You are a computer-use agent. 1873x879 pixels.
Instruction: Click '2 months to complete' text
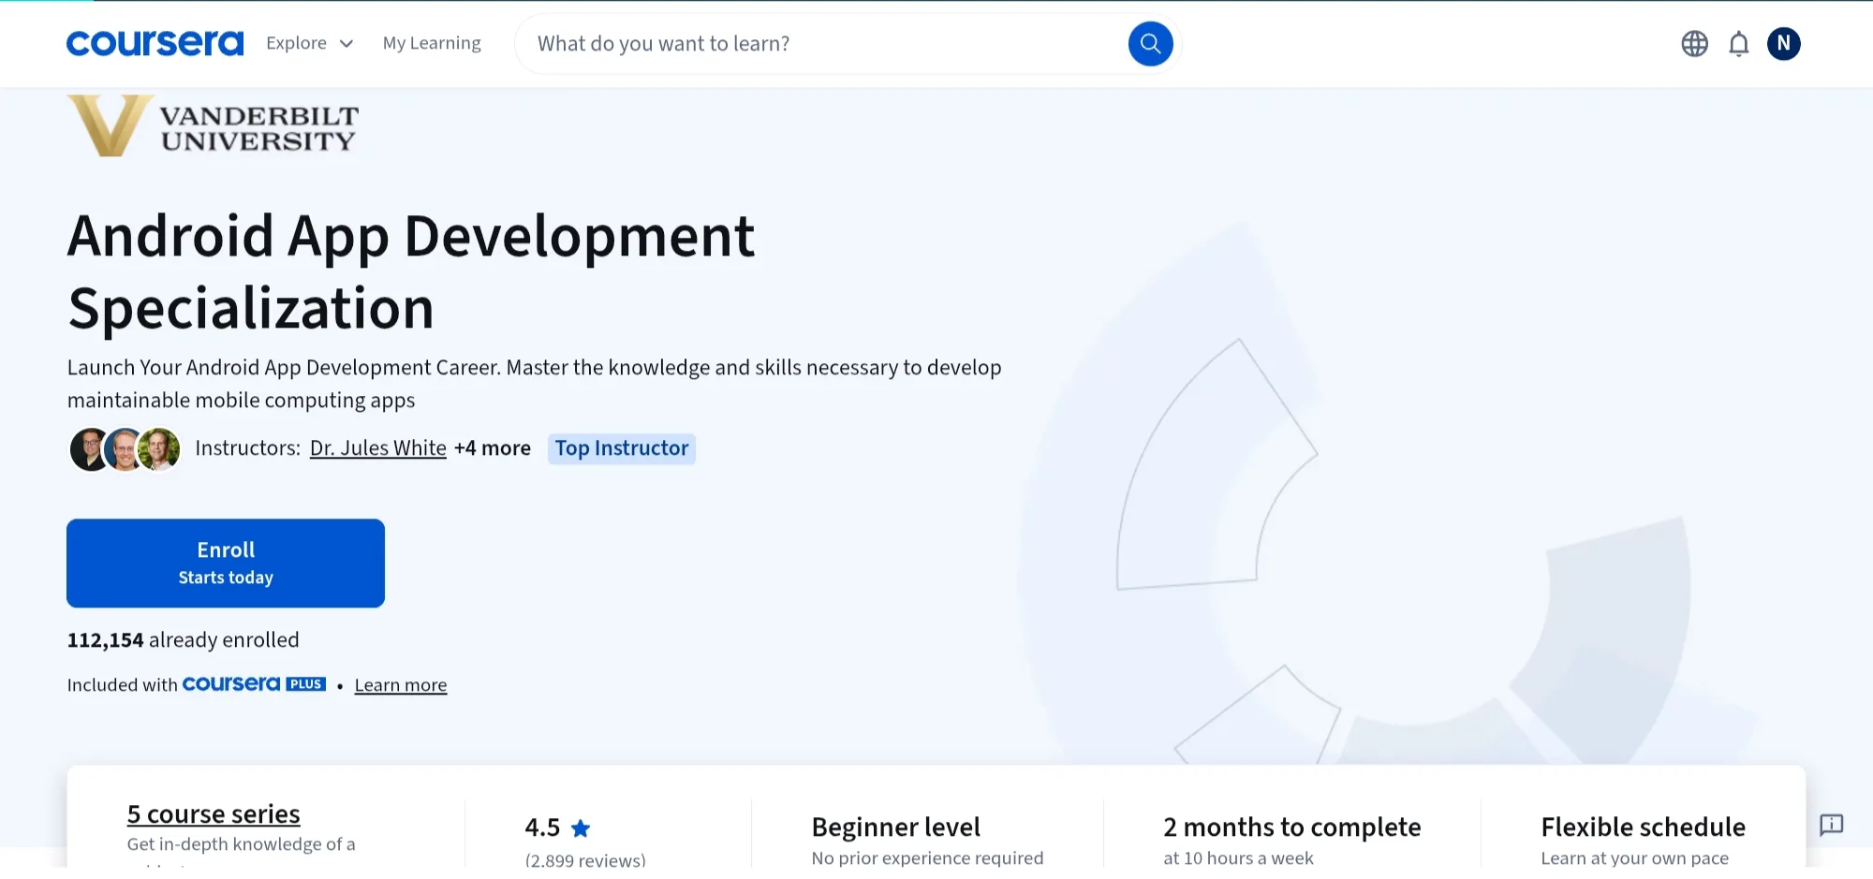click(x=1292, y=828)
